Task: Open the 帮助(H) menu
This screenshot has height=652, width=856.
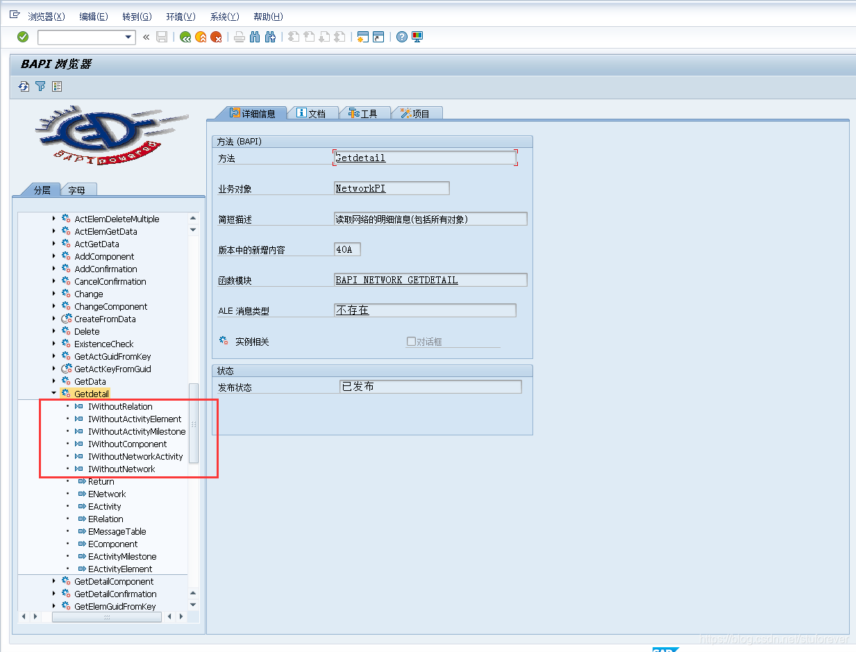Action: (268, 16)
